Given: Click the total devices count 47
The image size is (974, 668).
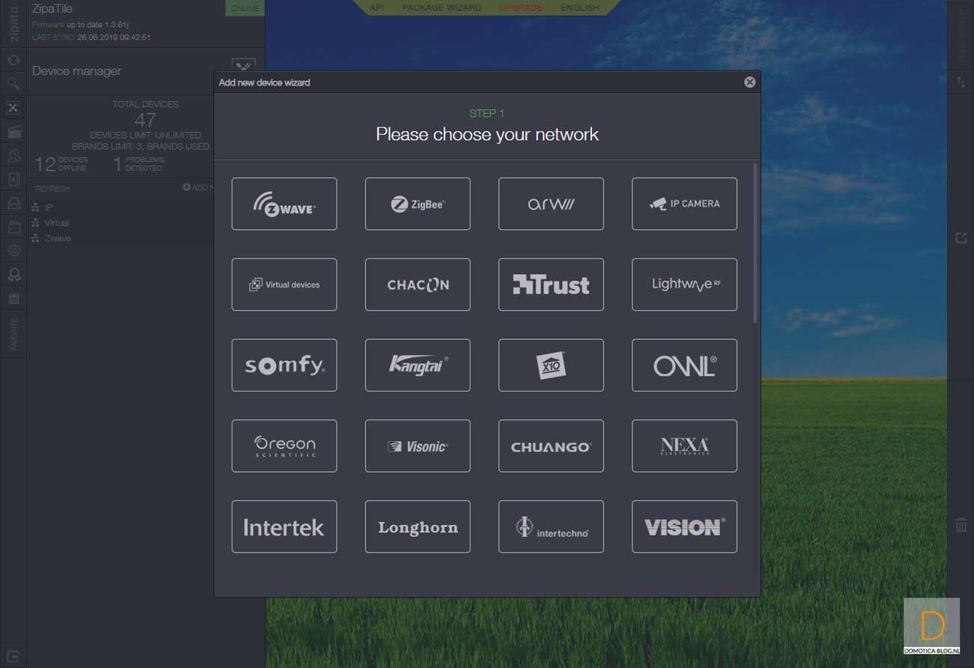Looking at the screenshot, I should (145, 120).
